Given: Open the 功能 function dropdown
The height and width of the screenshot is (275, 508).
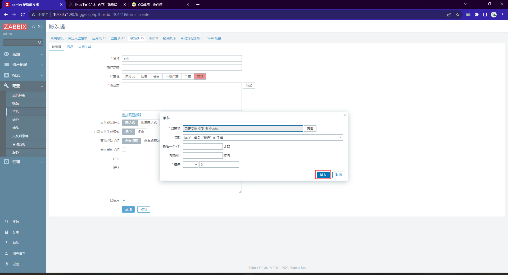Looking at the screenshot, I should point(263,137).
